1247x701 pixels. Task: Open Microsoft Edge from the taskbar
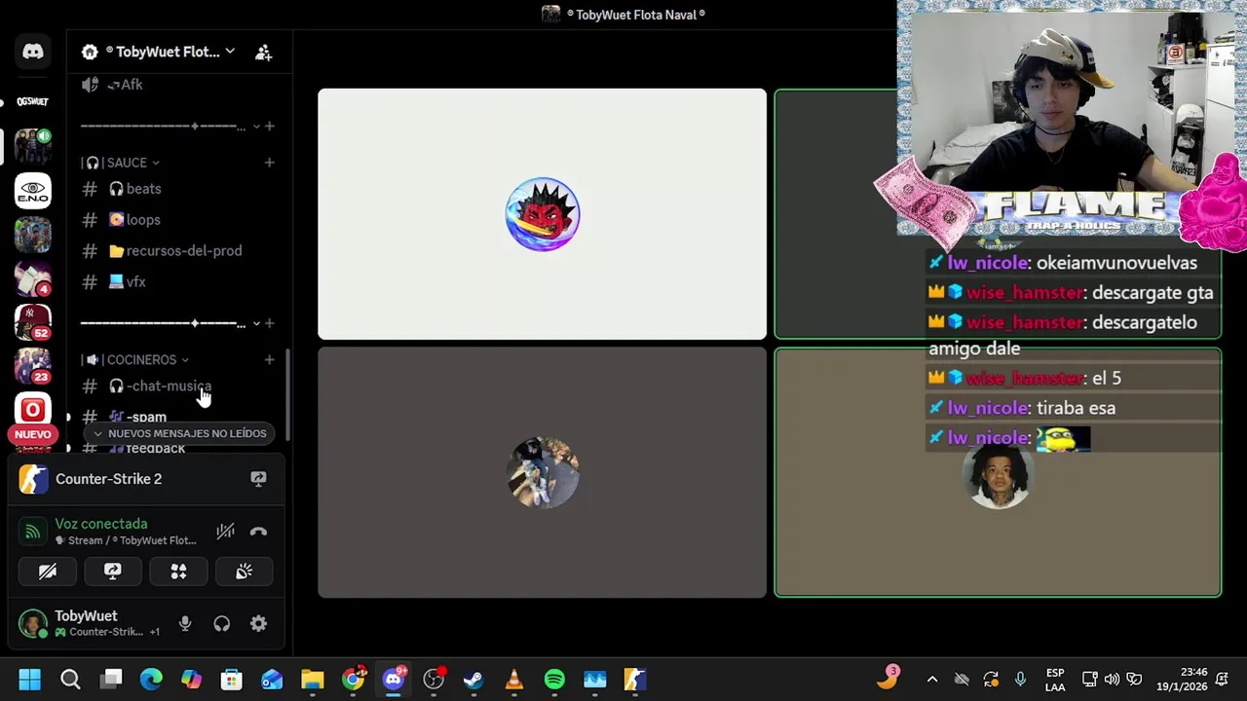pyautogui.click(x=151, y=679)
